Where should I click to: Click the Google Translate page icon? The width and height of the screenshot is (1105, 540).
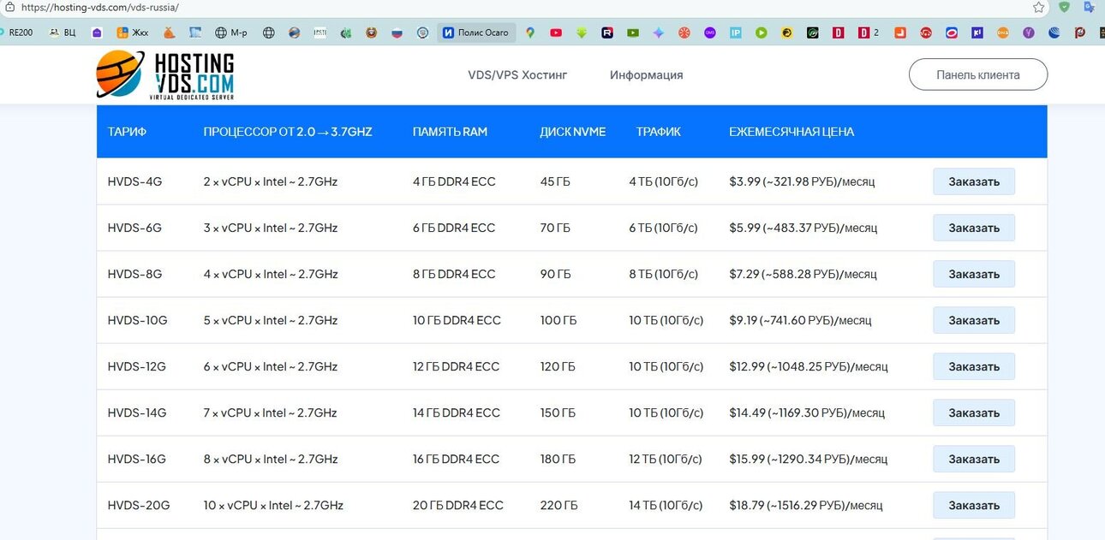click(1089, 7)
